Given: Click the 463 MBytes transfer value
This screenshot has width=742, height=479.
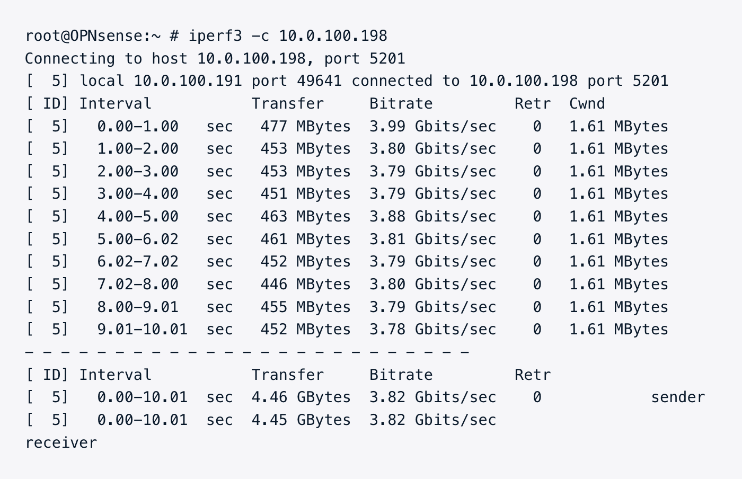Looking at the screenshot, I should [305, 216].
